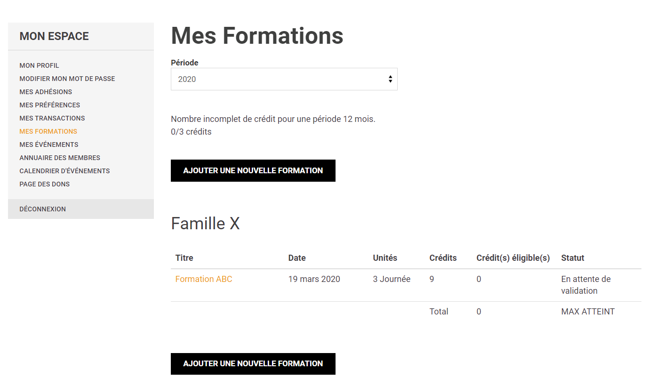This screenshot has height=378, width=664.
Task: View Mes Transactions in sidebar
Action: coord(52,118)
